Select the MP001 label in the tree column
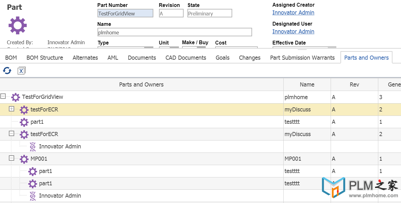Screen dimensions: 401x203 click(39, 159)
